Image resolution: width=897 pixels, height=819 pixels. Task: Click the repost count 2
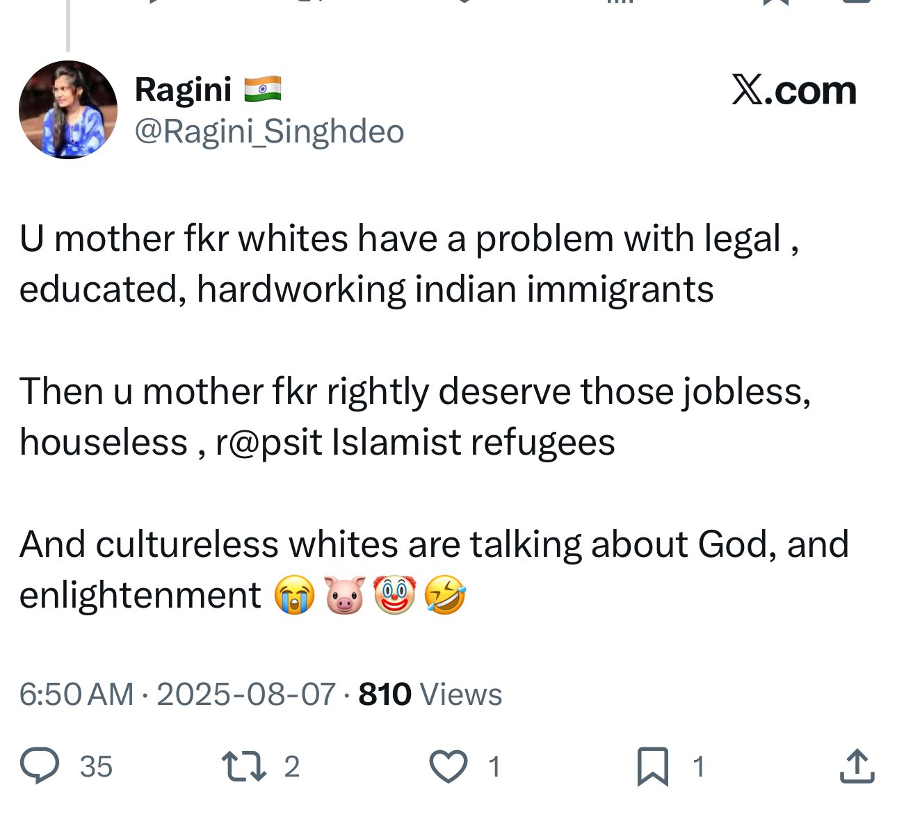292,766
